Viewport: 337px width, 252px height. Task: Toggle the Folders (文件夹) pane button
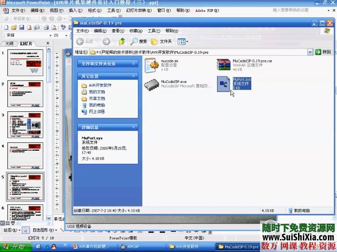point(161,41)
